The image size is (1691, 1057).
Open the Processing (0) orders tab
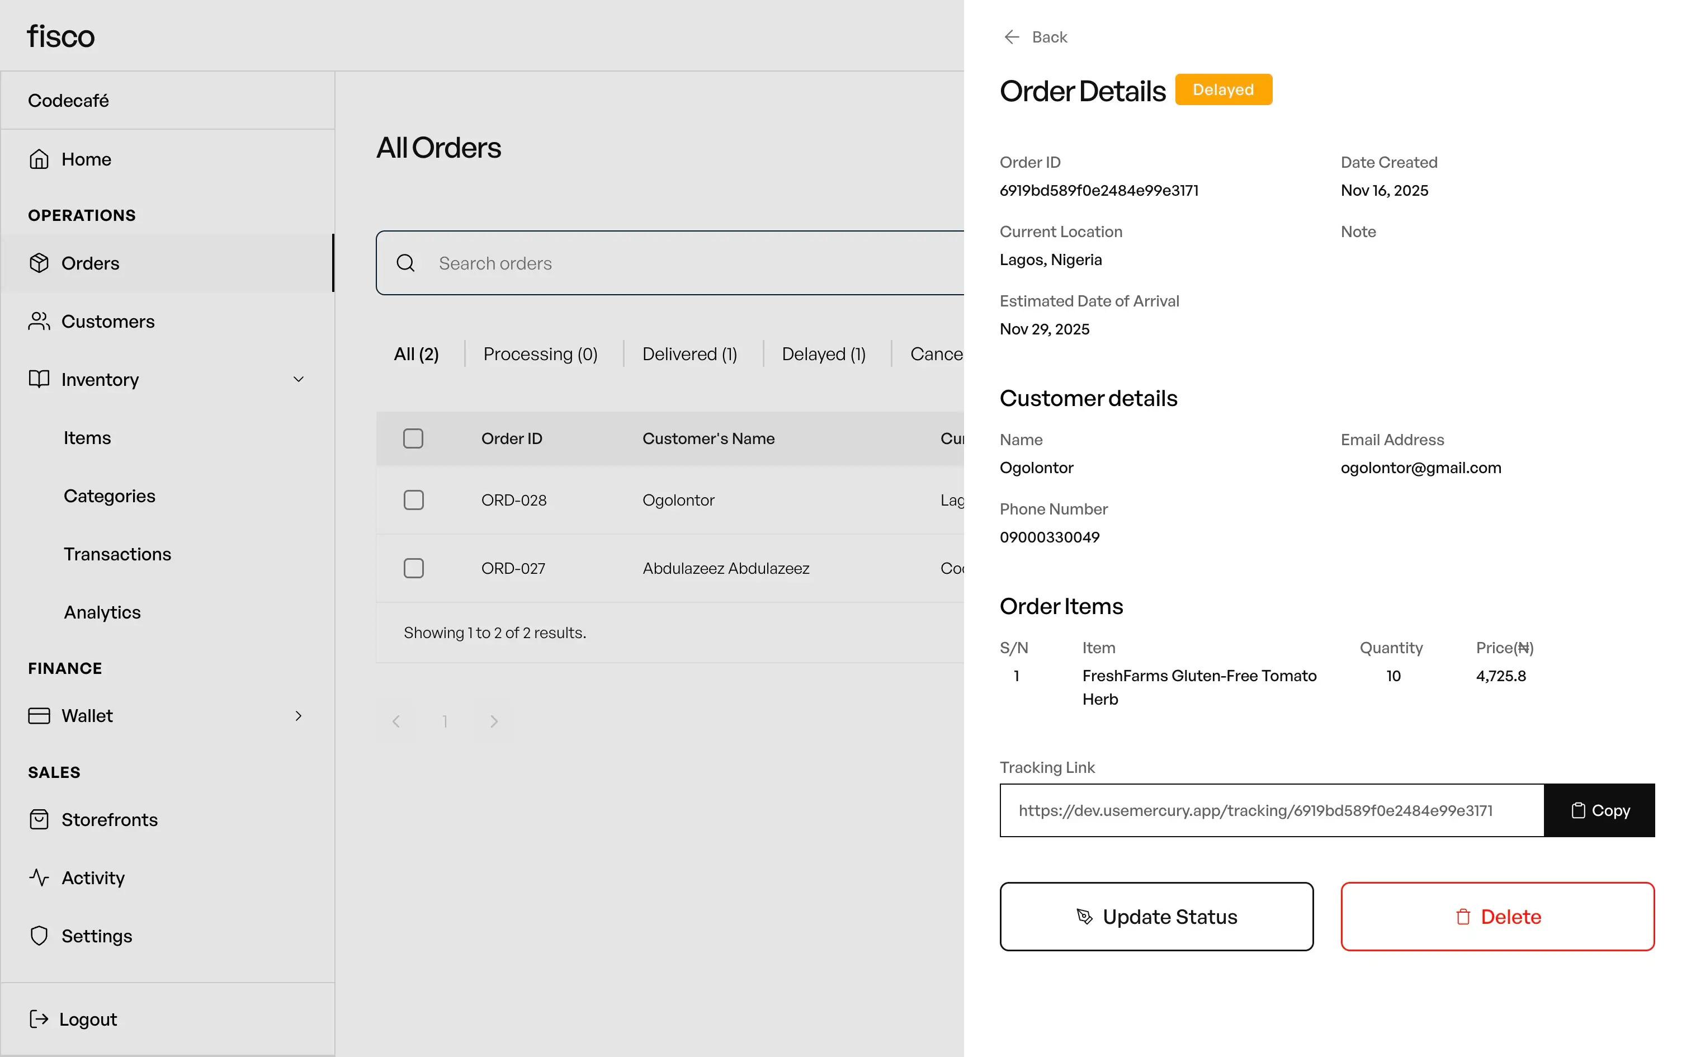pos(540,353)
